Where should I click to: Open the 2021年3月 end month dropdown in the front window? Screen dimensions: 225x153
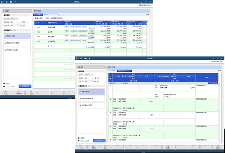point(92,81)
